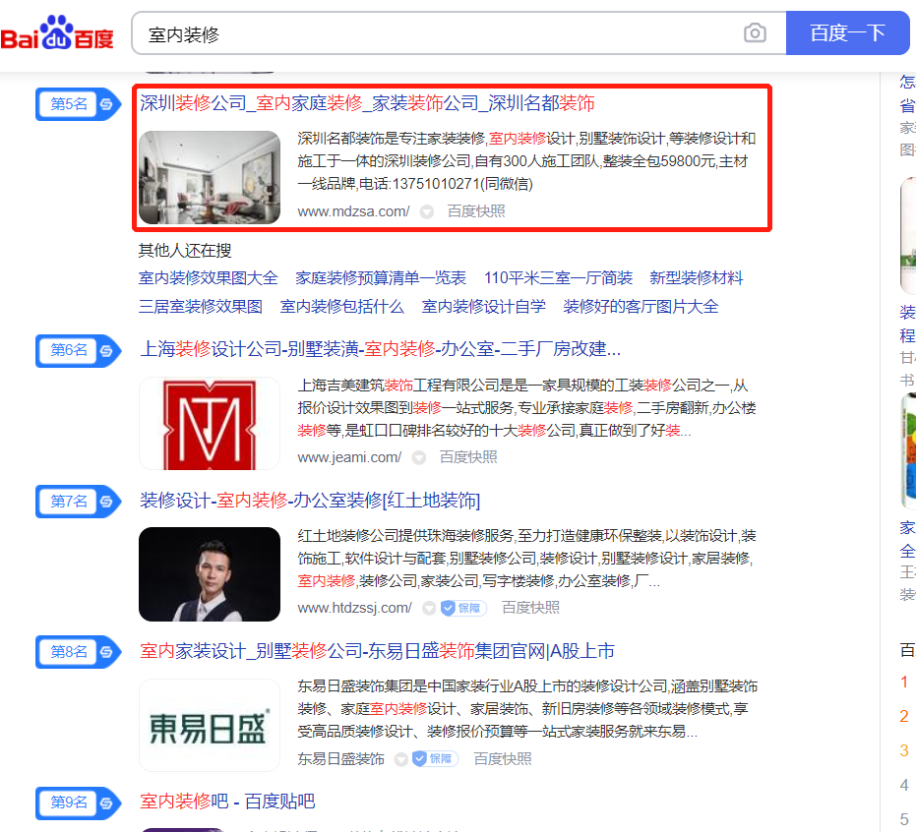Search related term 110平米三室一厅简装
Image resolution: width=916 pixels, height=832 pixels.
[558, 278]
